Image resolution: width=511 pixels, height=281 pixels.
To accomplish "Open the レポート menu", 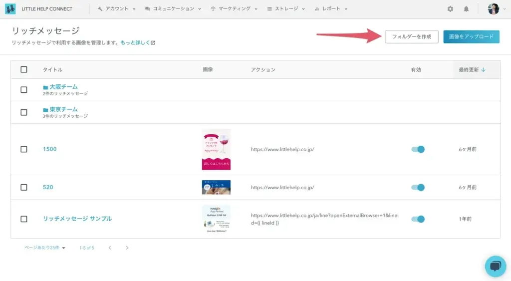I will 331,9.
